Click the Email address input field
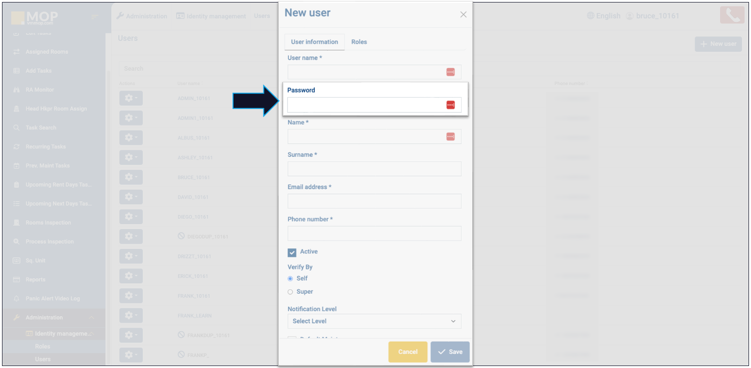This screenshot has width=751, height=368. click(x=374, y=201)
